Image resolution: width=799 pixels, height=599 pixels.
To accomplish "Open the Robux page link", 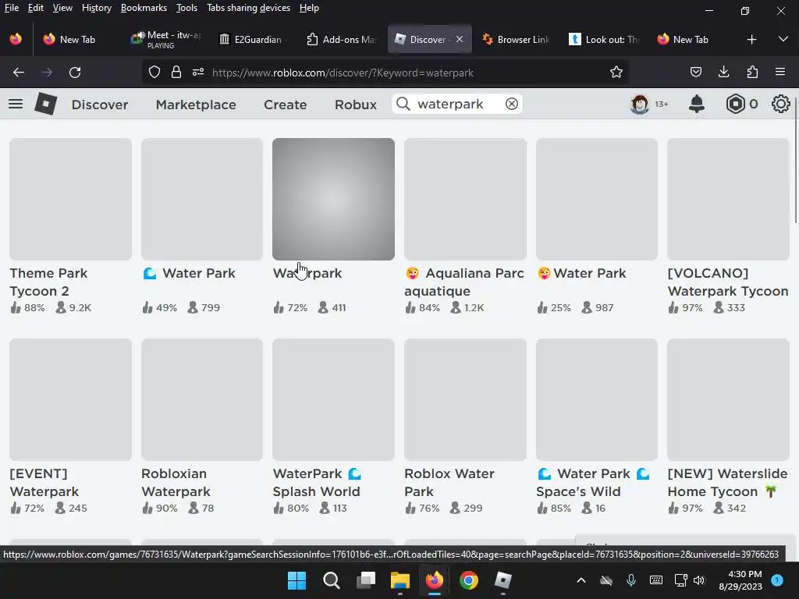I will [356, 105].
